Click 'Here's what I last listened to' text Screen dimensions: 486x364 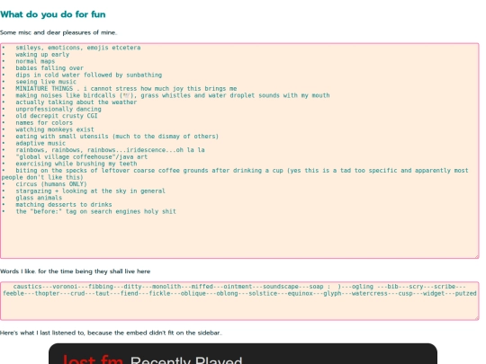[x=111, y=333]
